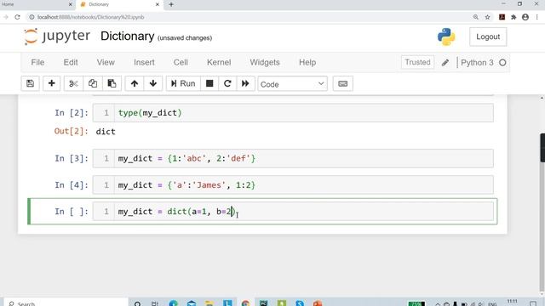Open the View menu
545x306 pixels.
(x=106, y=62)
